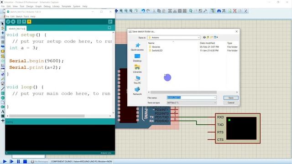
Task: Click 'Serial.begin(9600);' code line
Action: click(x=36, y=61)
